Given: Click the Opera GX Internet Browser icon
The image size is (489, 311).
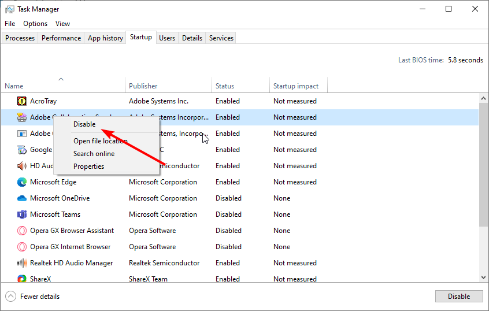Looking at the screenshot, I should click(22, 247).
